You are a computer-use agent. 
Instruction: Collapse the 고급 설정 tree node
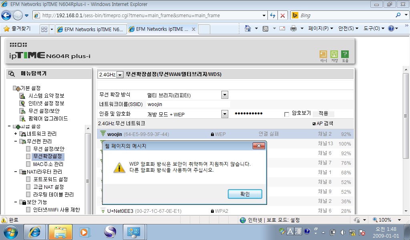[x=9, y=126]
